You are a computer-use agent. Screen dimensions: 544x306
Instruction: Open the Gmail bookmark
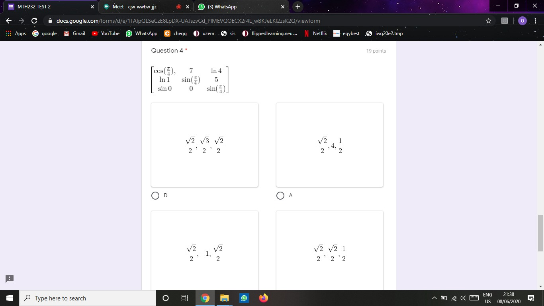(x=74, y=33)
